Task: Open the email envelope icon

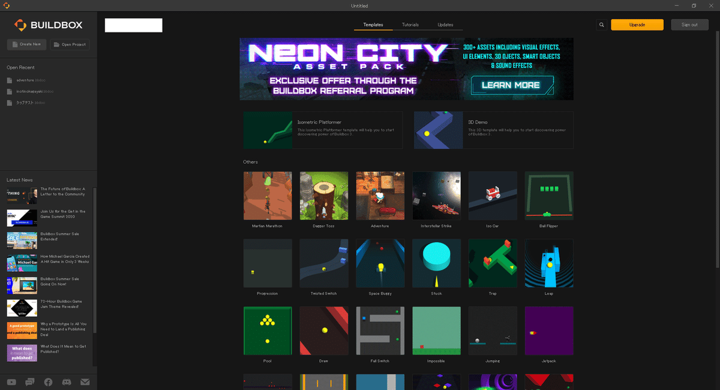Action: coord(85,382)
